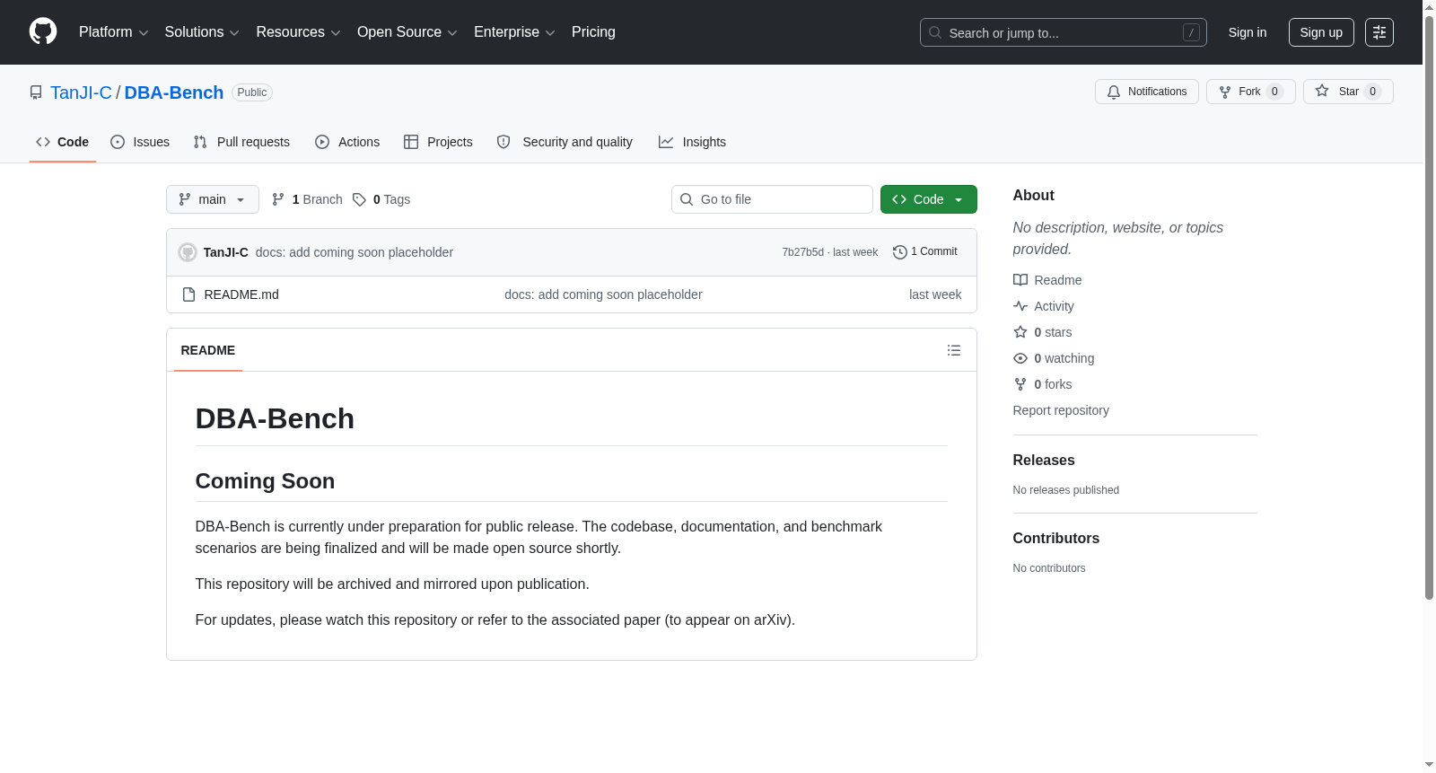Click the fork icon beside 0 forks

[1020, 384]
